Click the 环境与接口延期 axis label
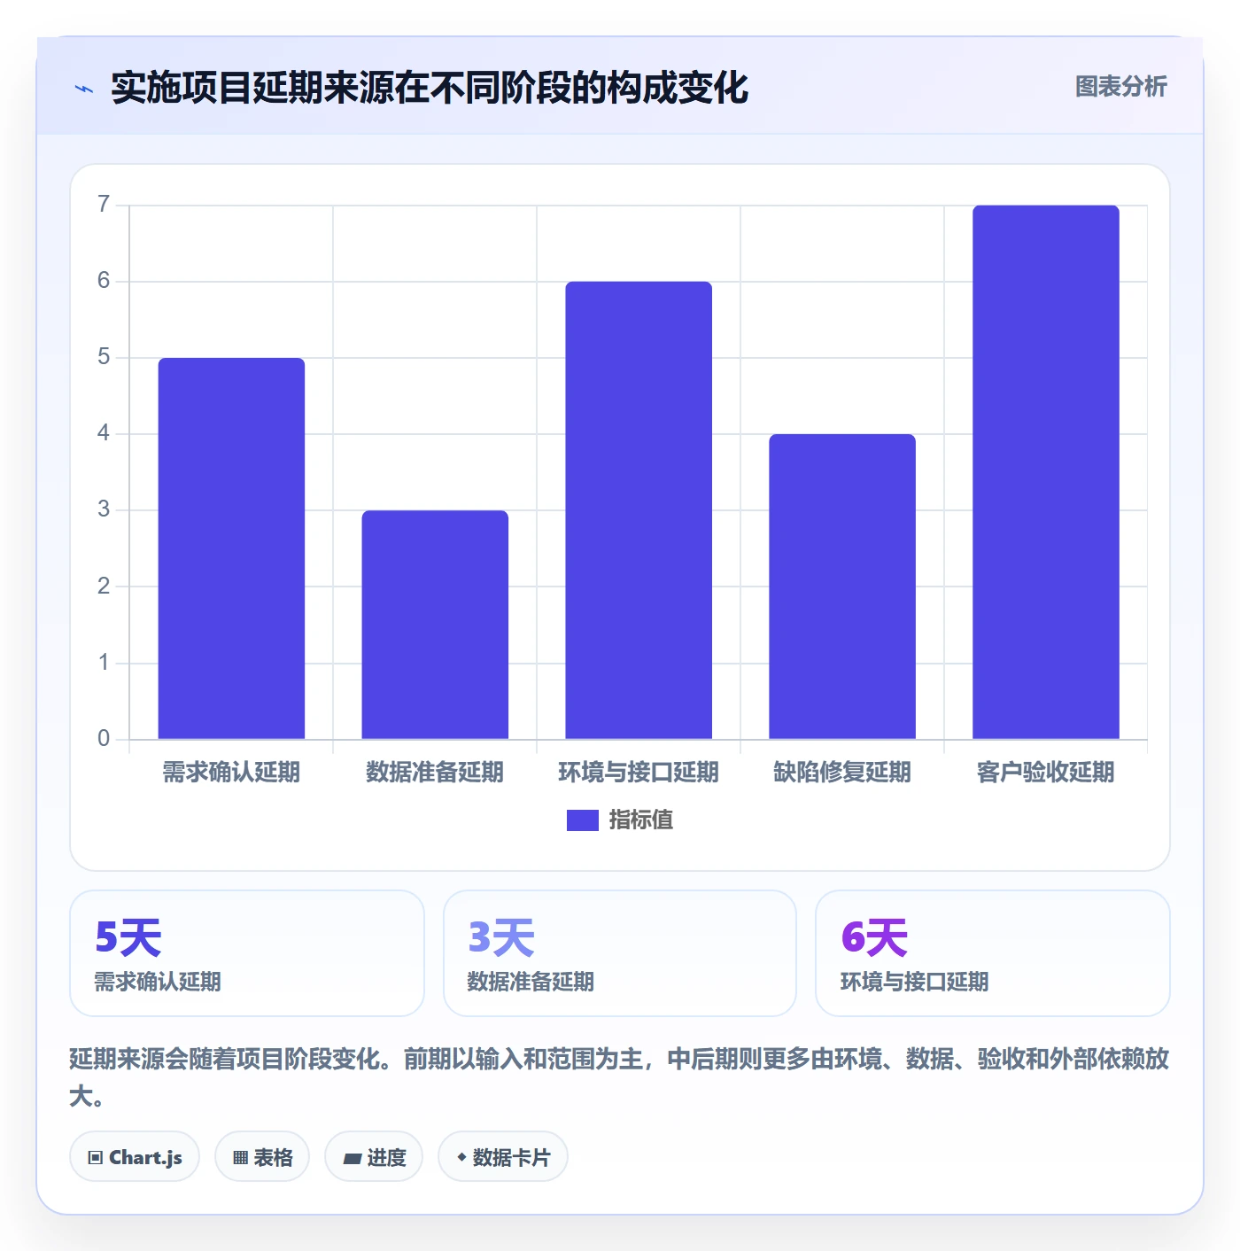Viewport: 1240px width, 1251px height. 639,773
